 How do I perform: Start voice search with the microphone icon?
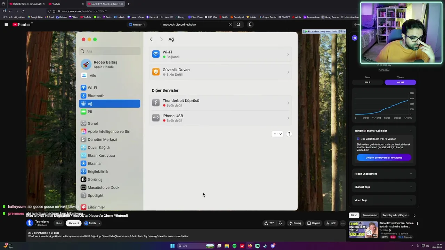tap(250, 25)
